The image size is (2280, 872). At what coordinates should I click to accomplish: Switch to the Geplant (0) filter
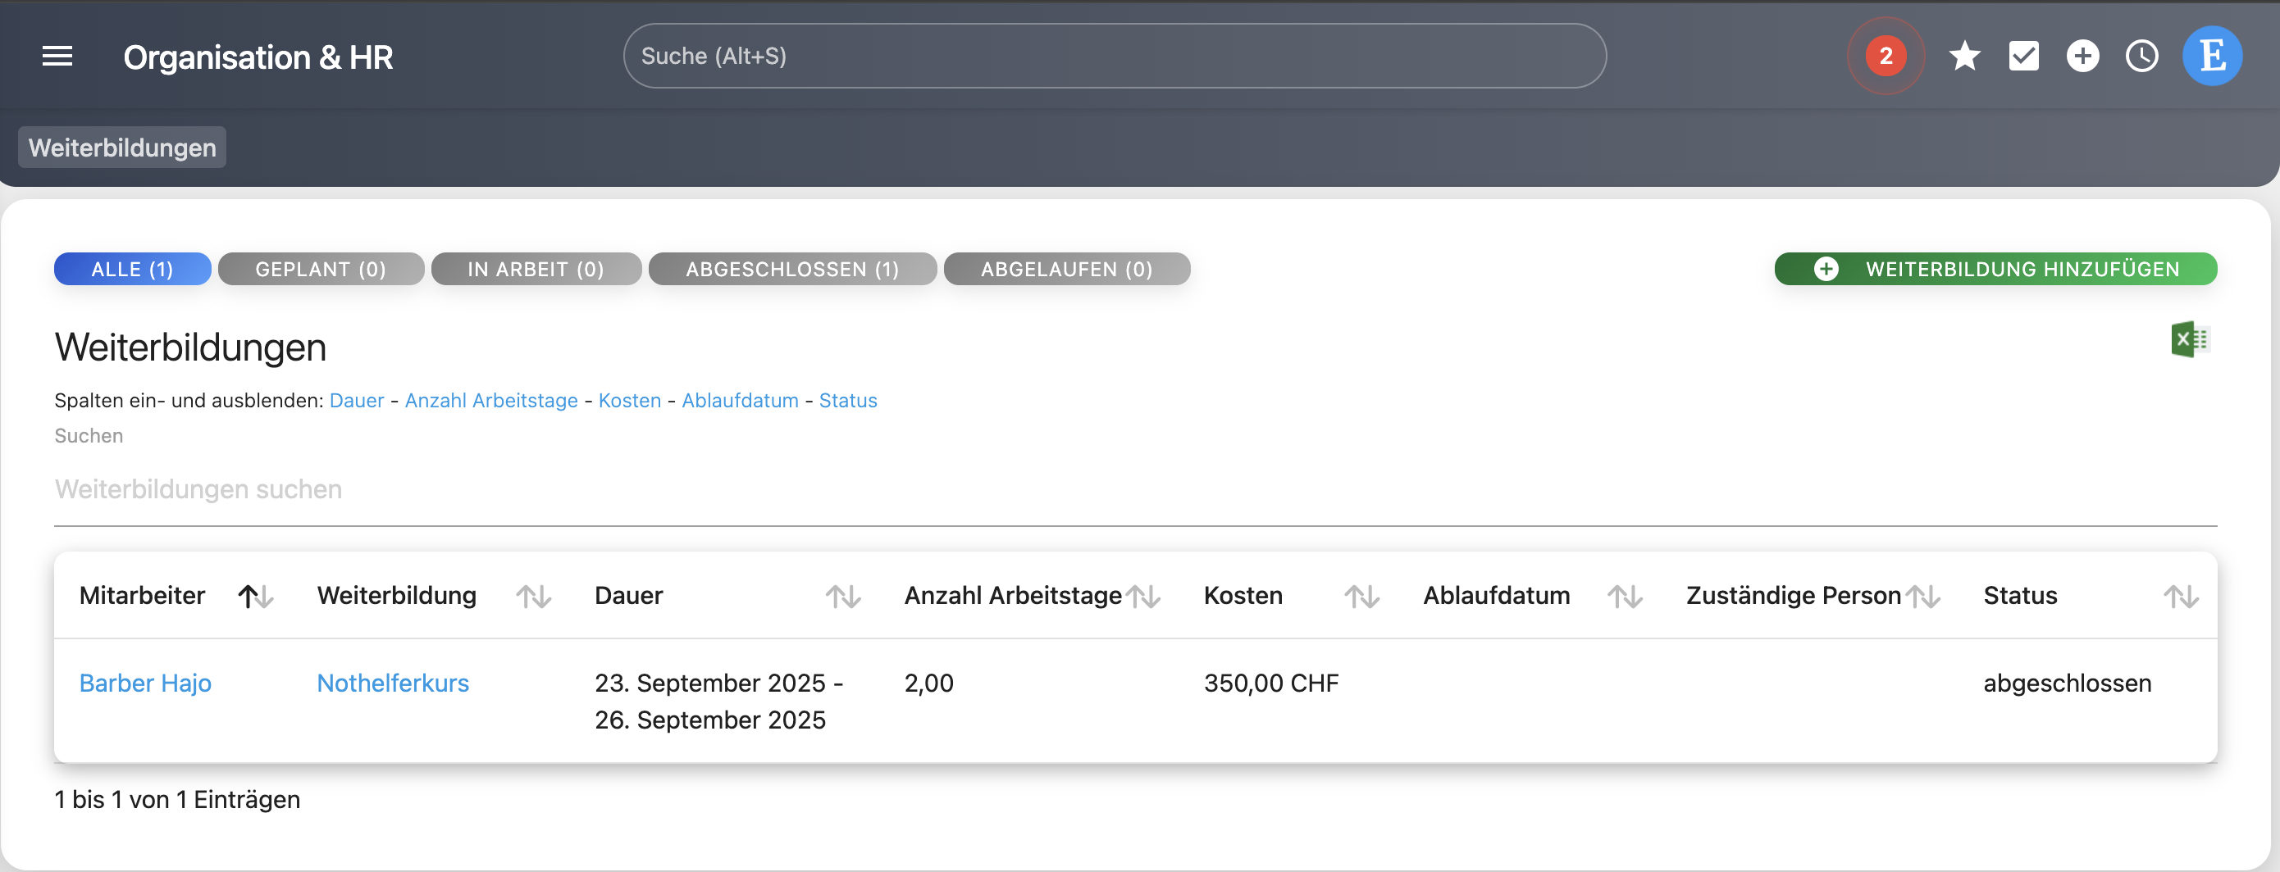pyautogui.click(x=321, y=269)
